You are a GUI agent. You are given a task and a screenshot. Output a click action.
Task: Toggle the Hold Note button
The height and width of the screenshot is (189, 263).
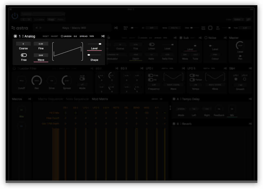point(210,28)
